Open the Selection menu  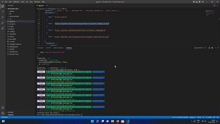pyautogui.click(x=16, y=2)
